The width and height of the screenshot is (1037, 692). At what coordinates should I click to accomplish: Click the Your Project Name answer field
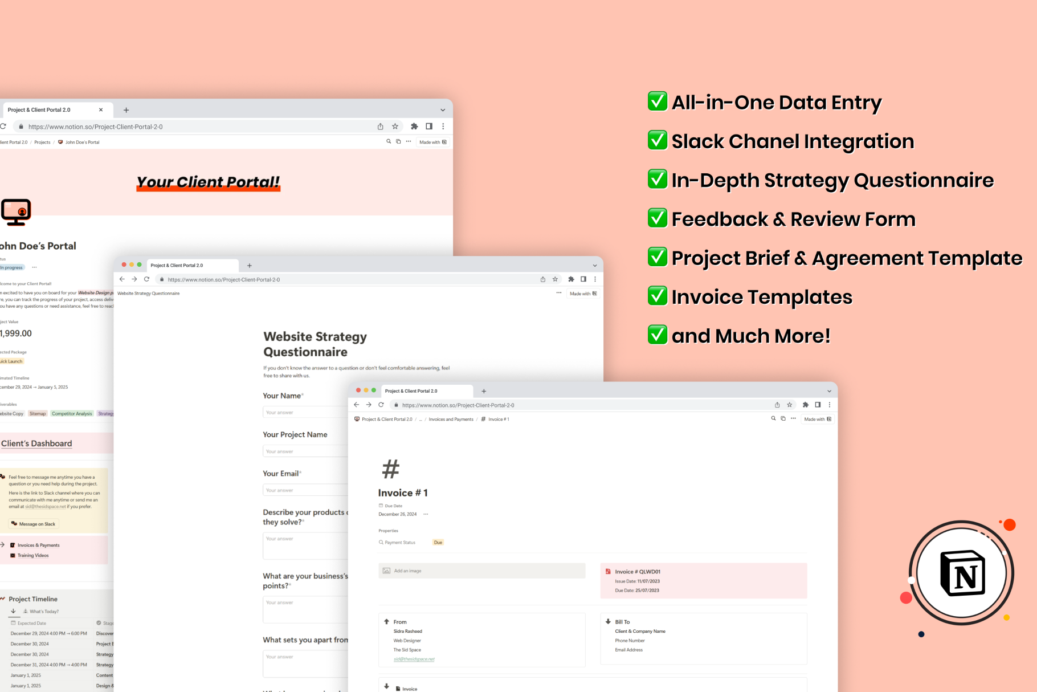pyautogui.click(x=305, y=451)
